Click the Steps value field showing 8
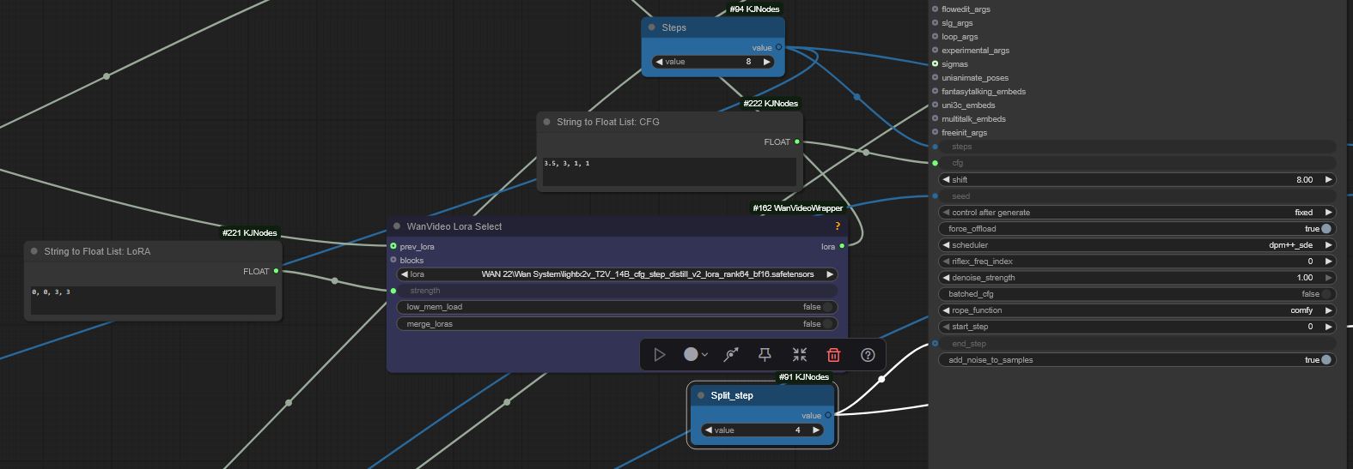Screen dimensions: 1353x469 713,62
